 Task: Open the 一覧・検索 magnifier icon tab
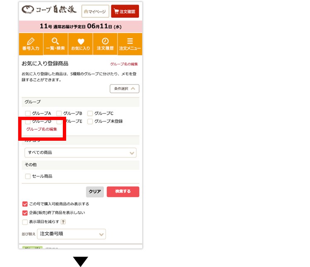pyautogui.click(x=55, y=44)
